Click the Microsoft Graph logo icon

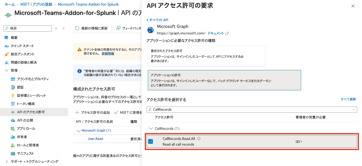[150, 30]
